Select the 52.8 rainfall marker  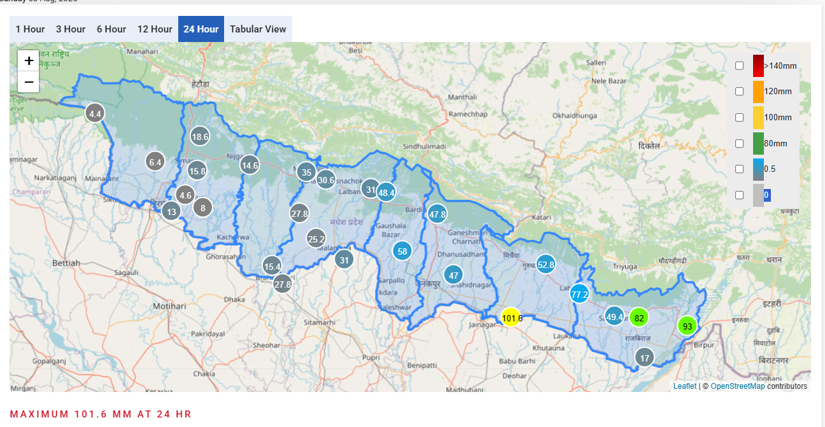546,264
